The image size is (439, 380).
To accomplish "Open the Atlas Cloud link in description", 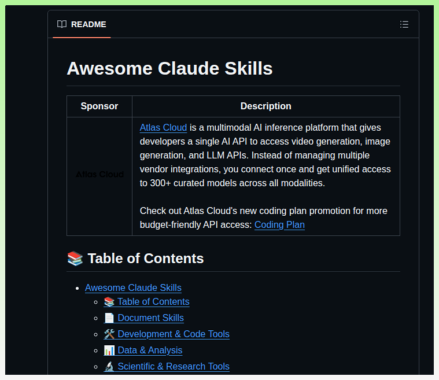I will point(163,128).
